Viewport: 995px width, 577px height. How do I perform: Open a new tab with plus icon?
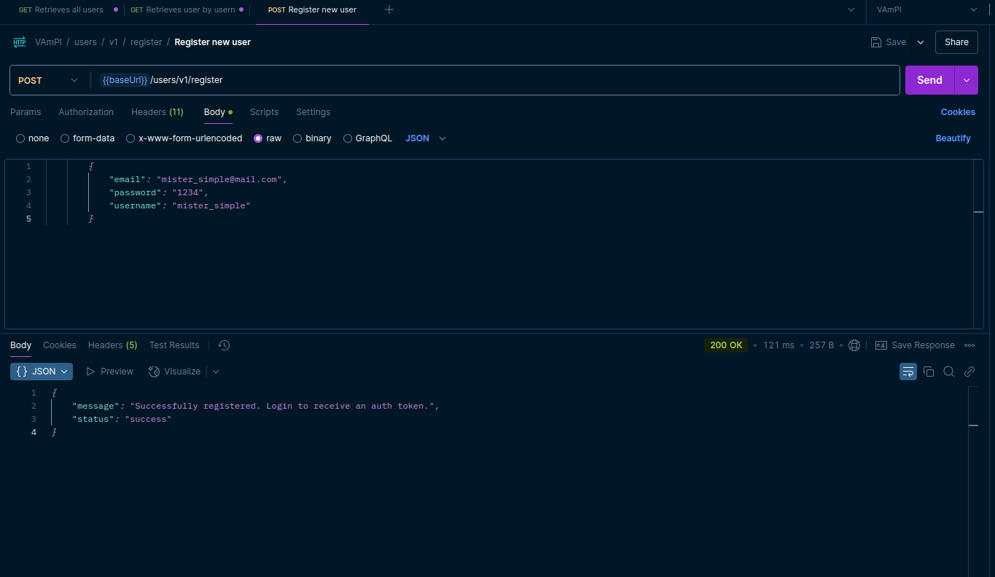click(x=389, y=9)
